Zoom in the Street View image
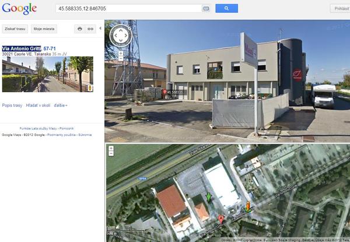The height and width of the screenshot is (242, 350). tap(121, 54)
